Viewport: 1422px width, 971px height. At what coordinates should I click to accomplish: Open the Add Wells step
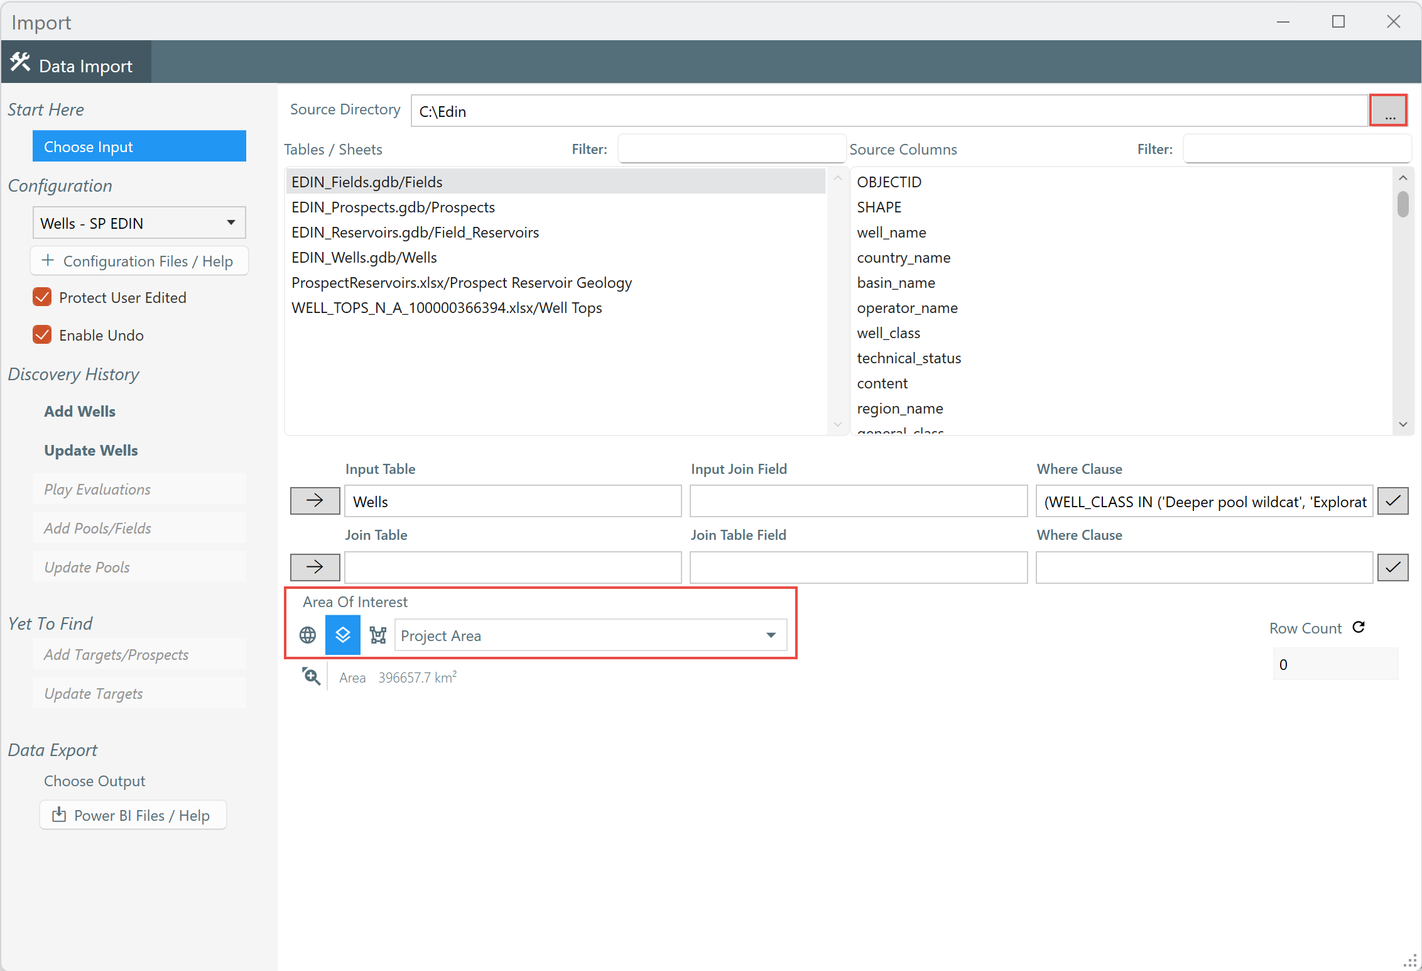(80, 412)
